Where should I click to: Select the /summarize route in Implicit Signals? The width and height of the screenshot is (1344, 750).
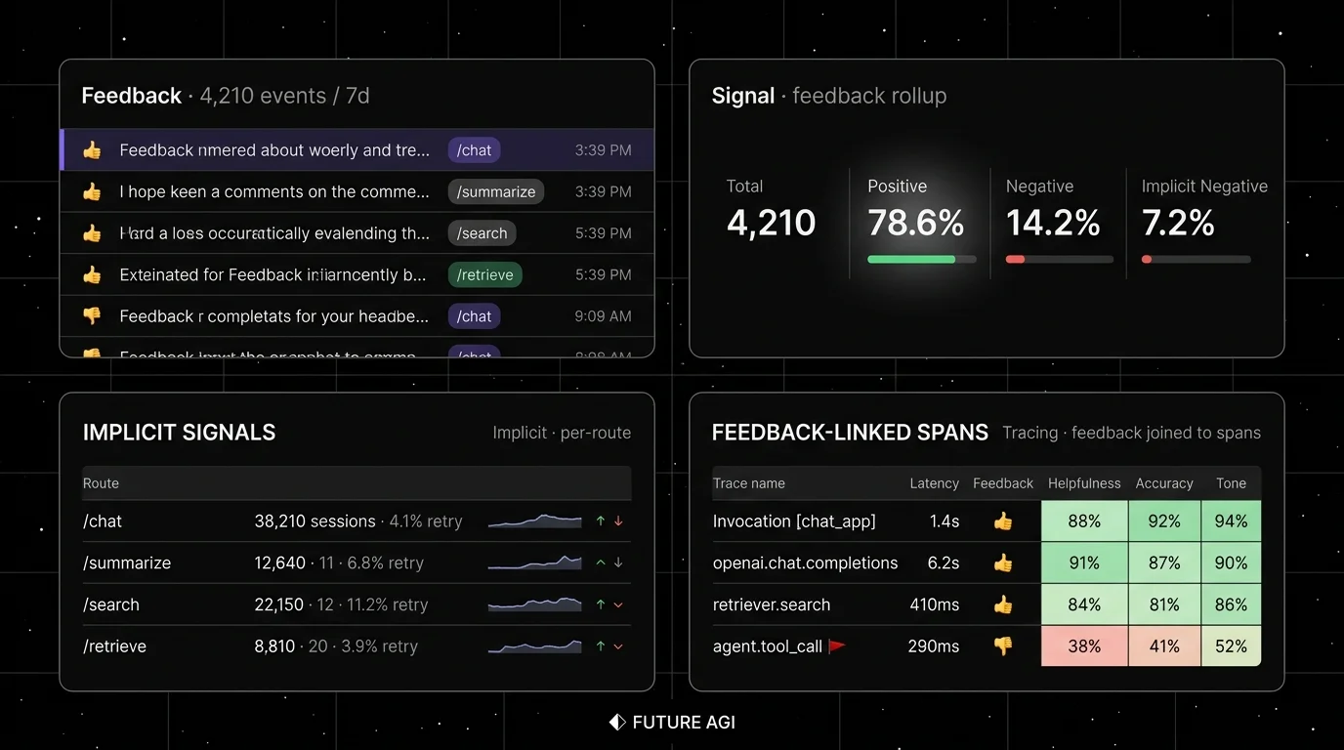(127, 563)
